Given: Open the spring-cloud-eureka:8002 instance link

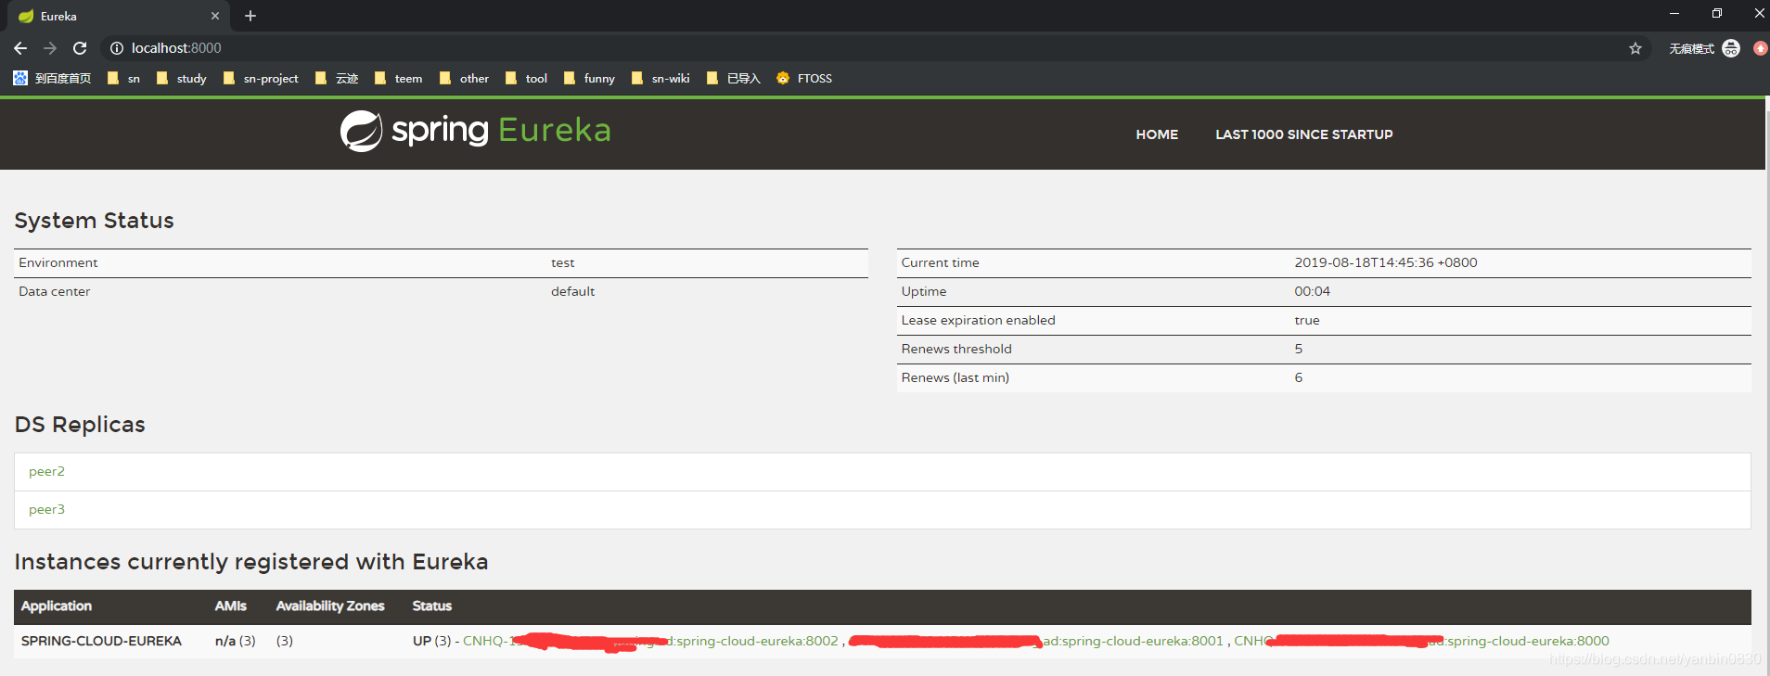Looking at the screenshot, I should click(650, 641).
